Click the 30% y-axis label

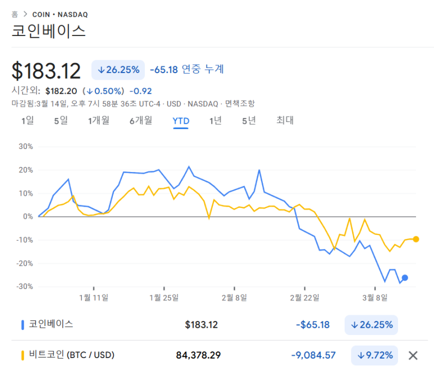coord(26,147)
